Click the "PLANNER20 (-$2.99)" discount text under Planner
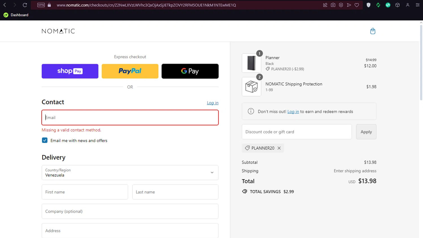Image resolution: width=423 pixels, height=238 pixels. (x=287, y=69)
